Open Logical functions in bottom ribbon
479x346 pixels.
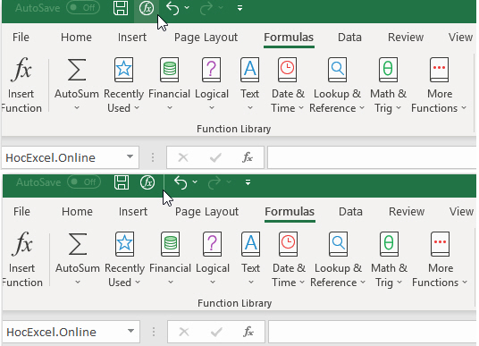[213, 259]
